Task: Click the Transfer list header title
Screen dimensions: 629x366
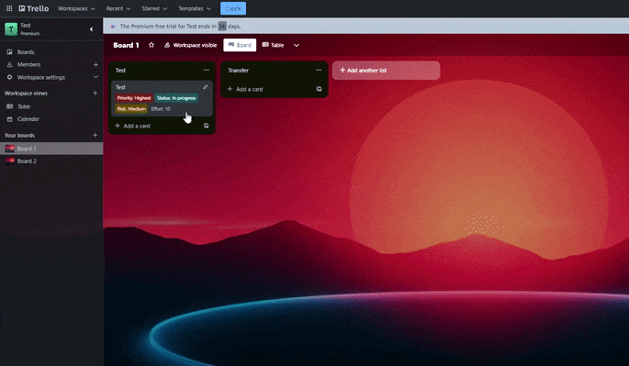Action: pos(238,70)
